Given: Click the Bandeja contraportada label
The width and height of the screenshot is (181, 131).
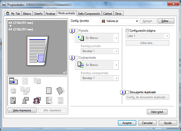Looking at the screenshot, I should coord(94,73).
